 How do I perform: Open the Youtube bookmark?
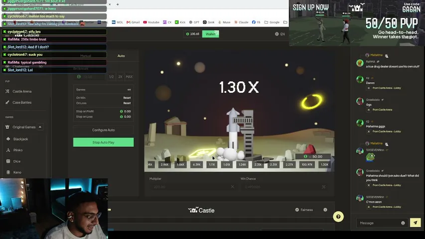pos(151,22)
